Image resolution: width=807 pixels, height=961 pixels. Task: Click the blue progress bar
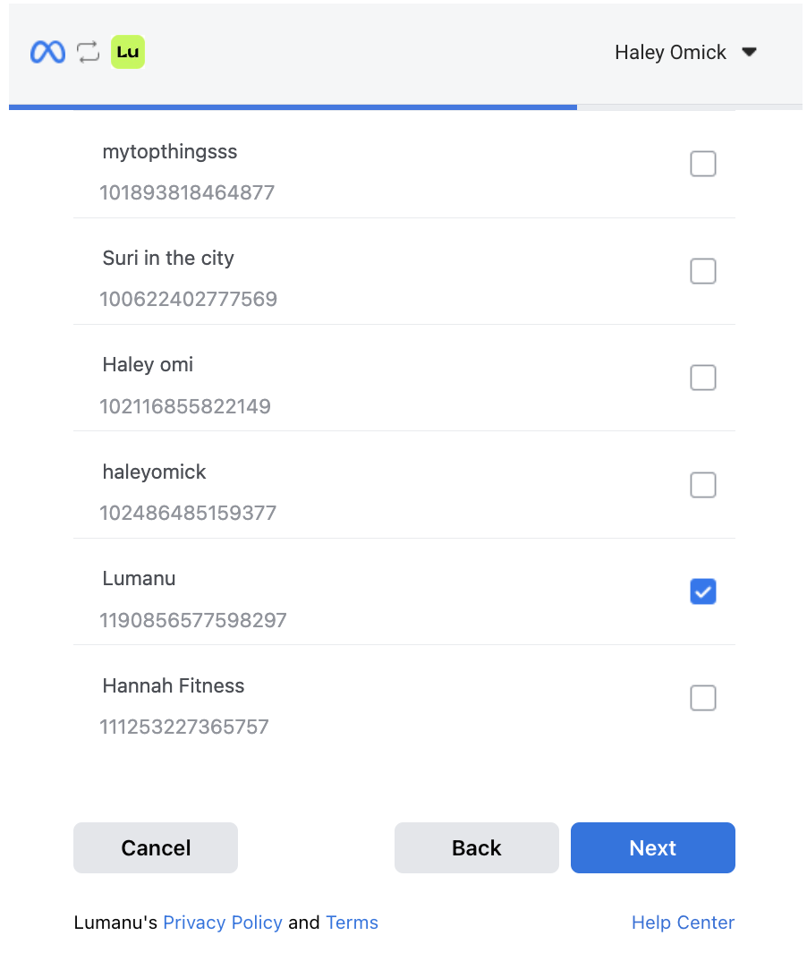click(293, 107)
